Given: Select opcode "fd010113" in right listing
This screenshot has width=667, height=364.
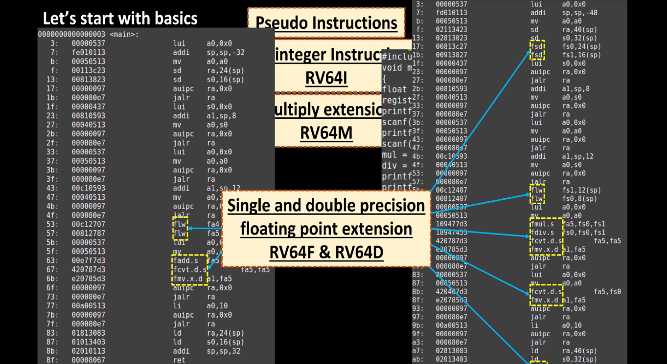Looking at the screenshot, I should click(452, 13).
